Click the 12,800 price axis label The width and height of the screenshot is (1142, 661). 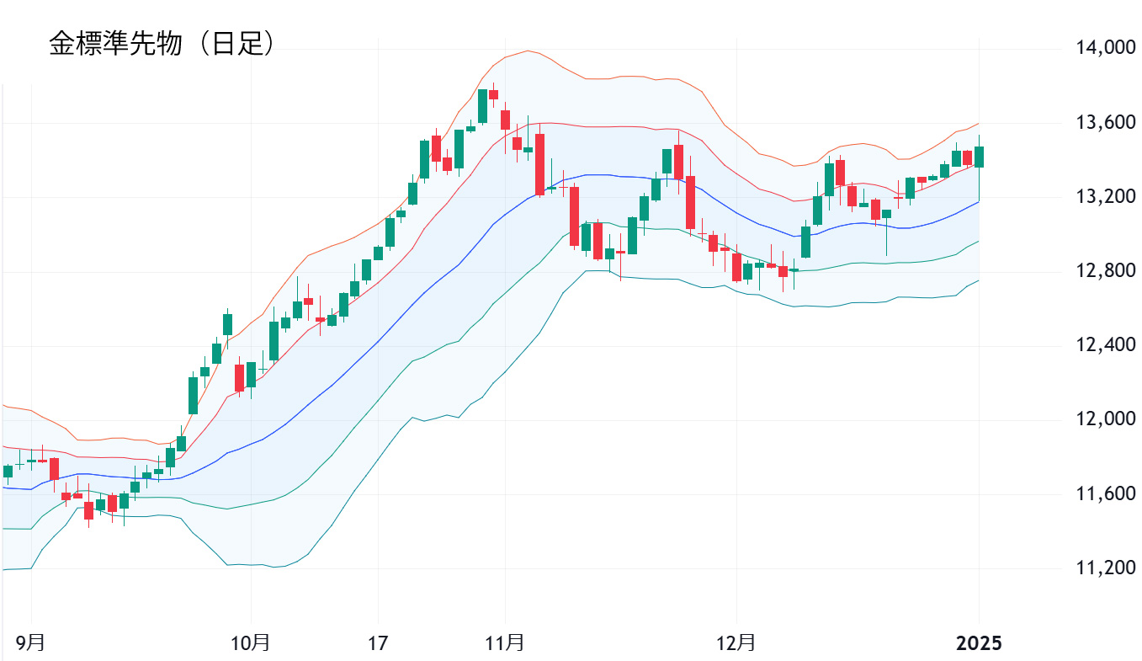pos(1104,271)
